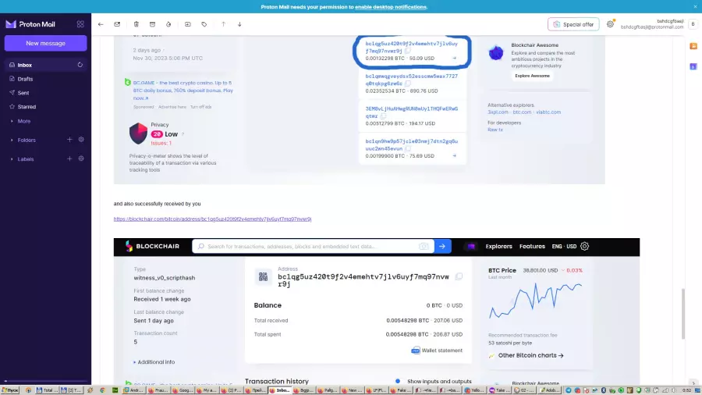Open the Drafts folder
The image size is (702, 395).
tap(45, 79)
